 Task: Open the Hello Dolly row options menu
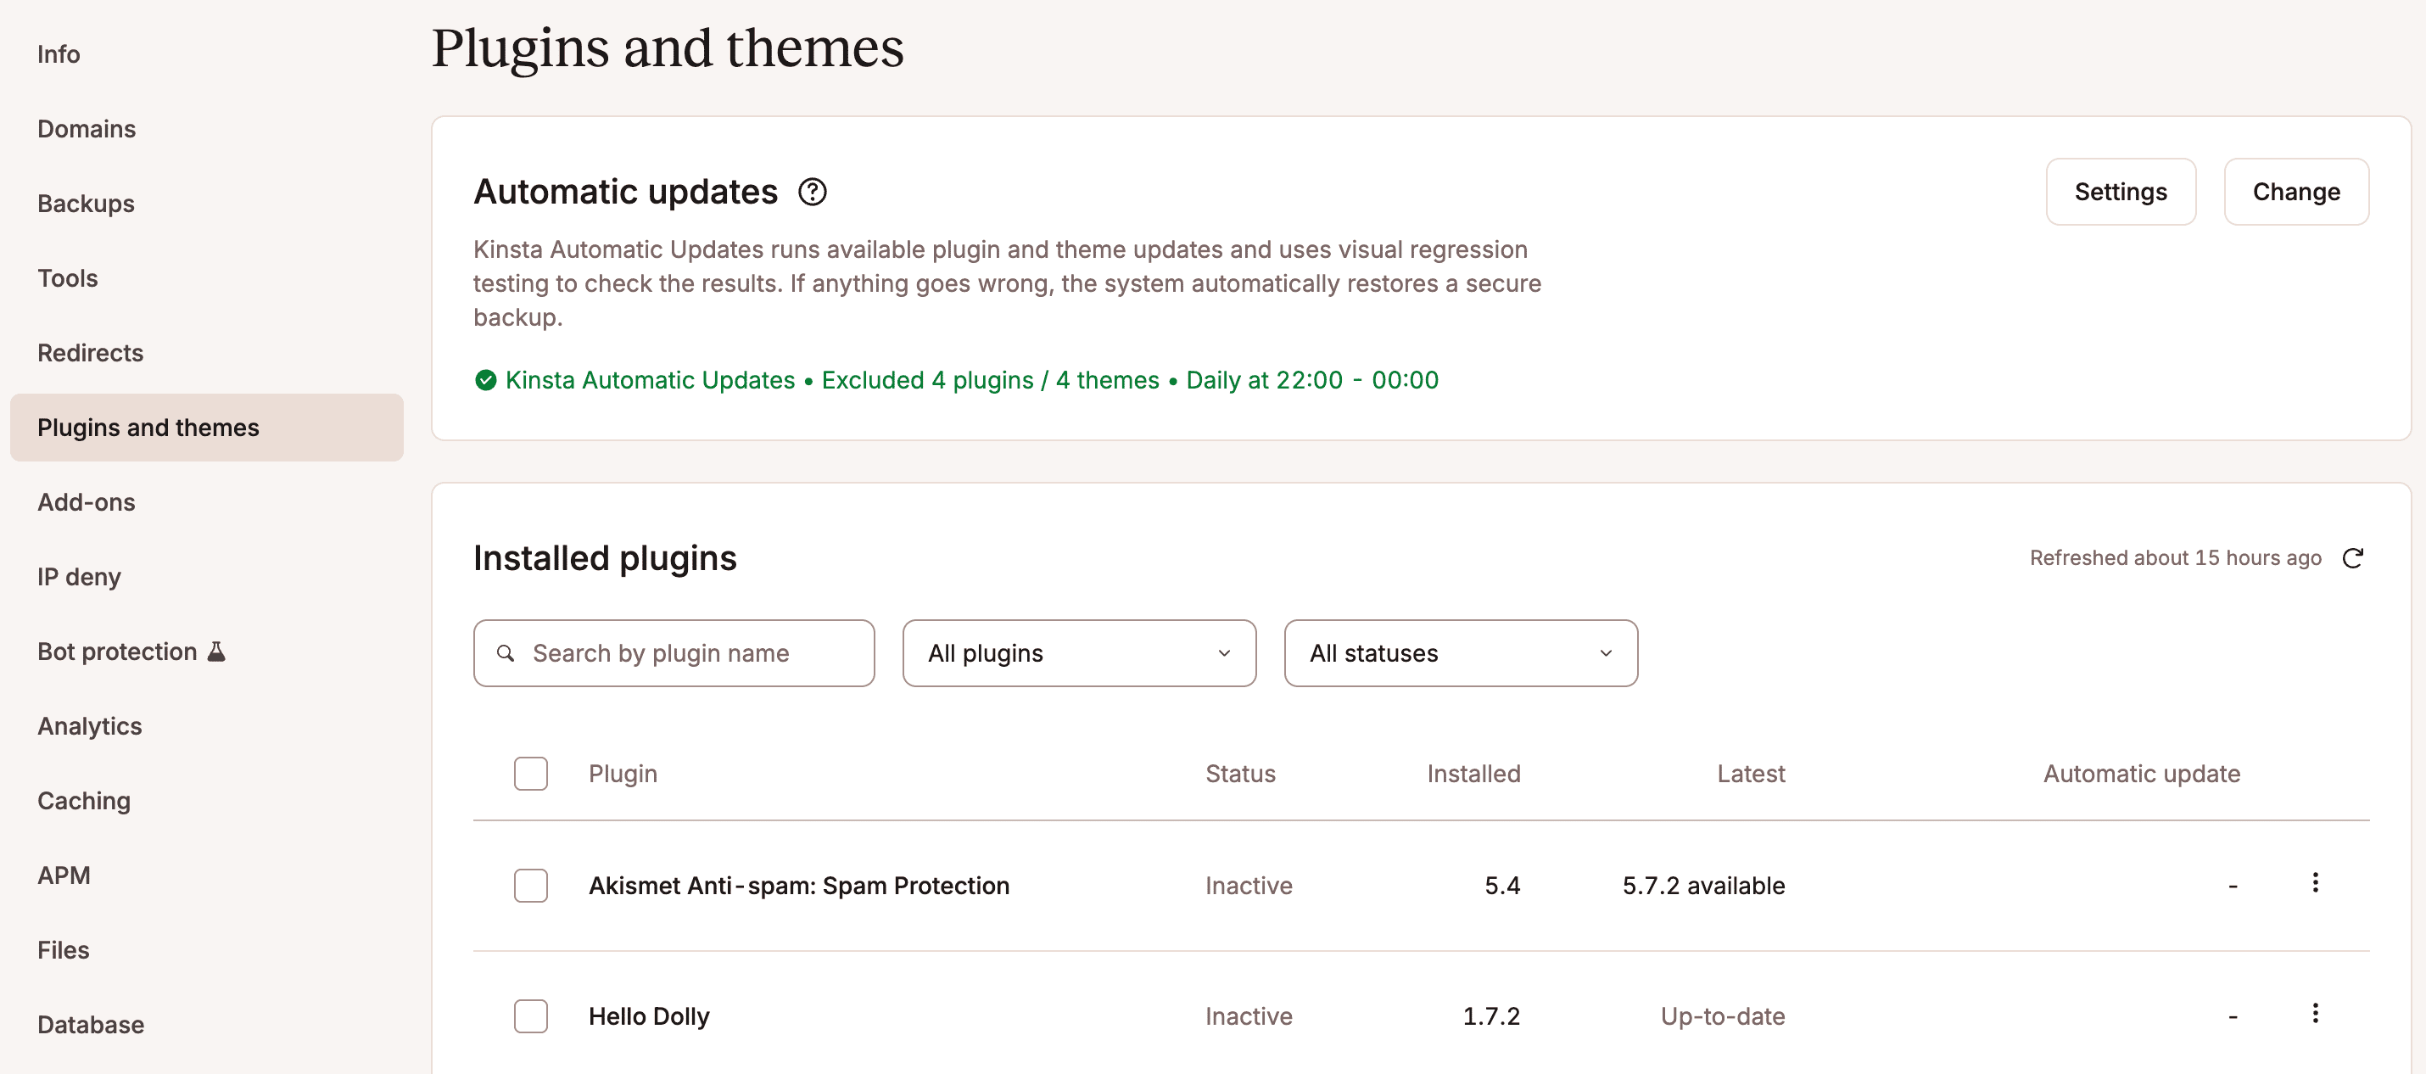point(2315,1014)
